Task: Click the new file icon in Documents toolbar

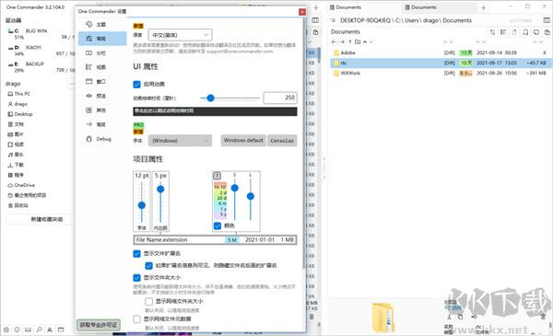Action: point(514,32)
